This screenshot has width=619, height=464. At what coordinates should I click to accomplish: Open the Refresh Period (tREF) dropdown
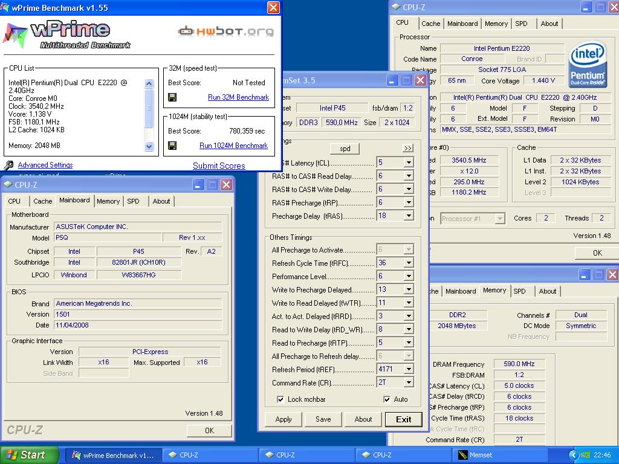coord(409,369)
